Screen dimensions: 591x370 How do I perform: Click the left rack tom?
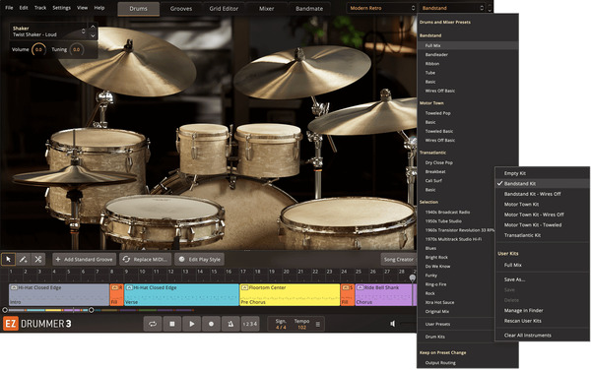coord(204,149)
